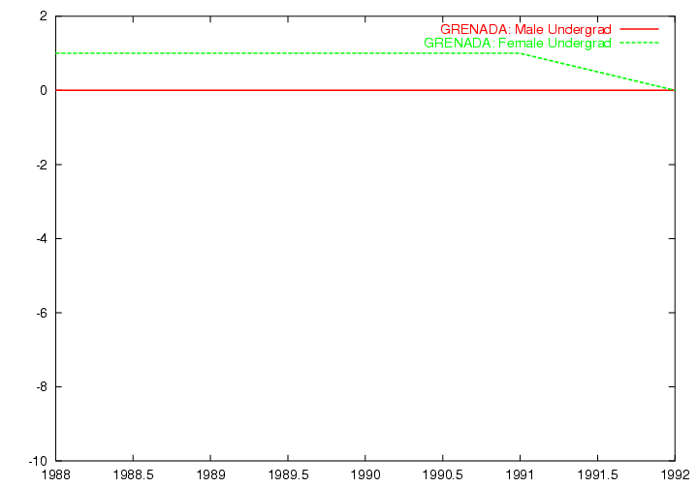Click the x-axis label 1992
Image resolution: width=698 pixels, height=488 pixels.
[x=675, y=475]
